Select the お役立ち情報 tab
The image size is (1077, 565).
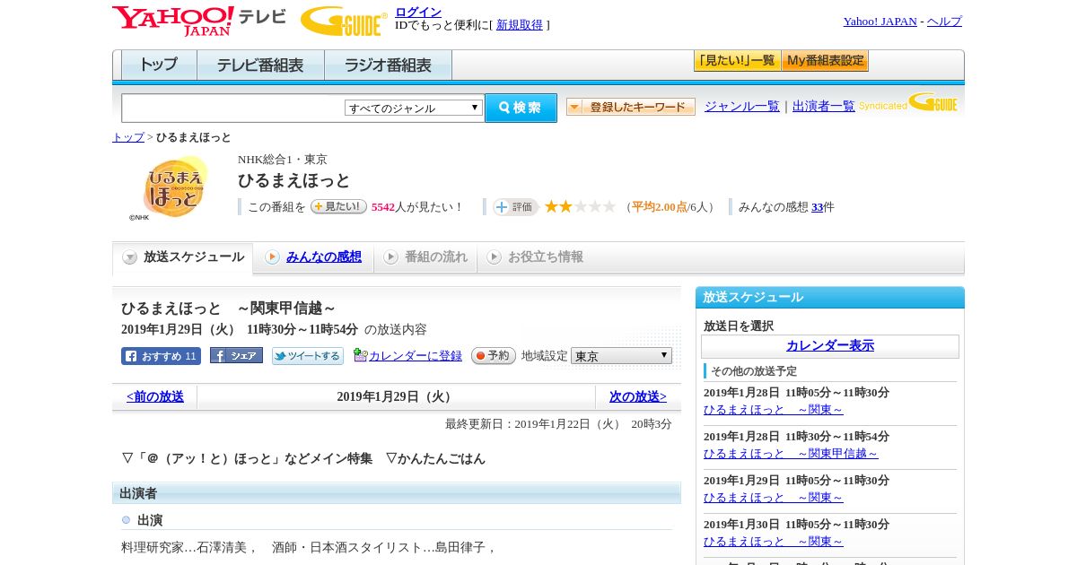535,257
